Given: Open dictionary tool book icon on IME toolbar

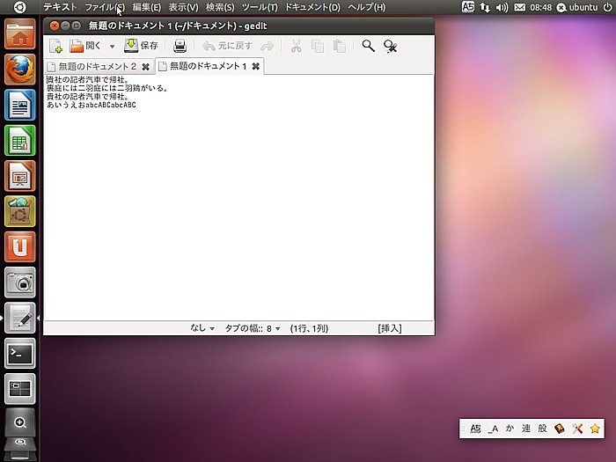Looking at the screenshot, I should pos(560,429).
